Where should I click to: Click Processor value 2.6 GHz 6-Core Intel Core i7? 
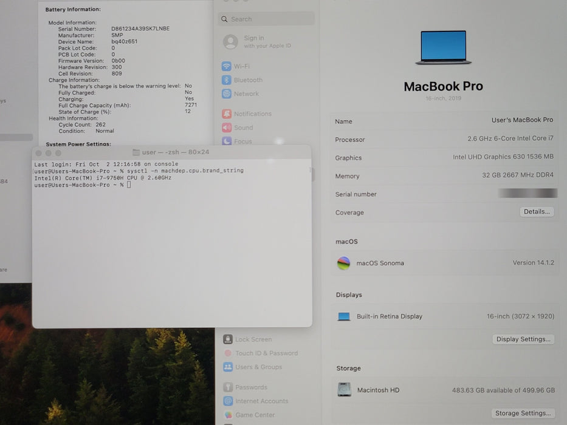click(x=510, y=138)
